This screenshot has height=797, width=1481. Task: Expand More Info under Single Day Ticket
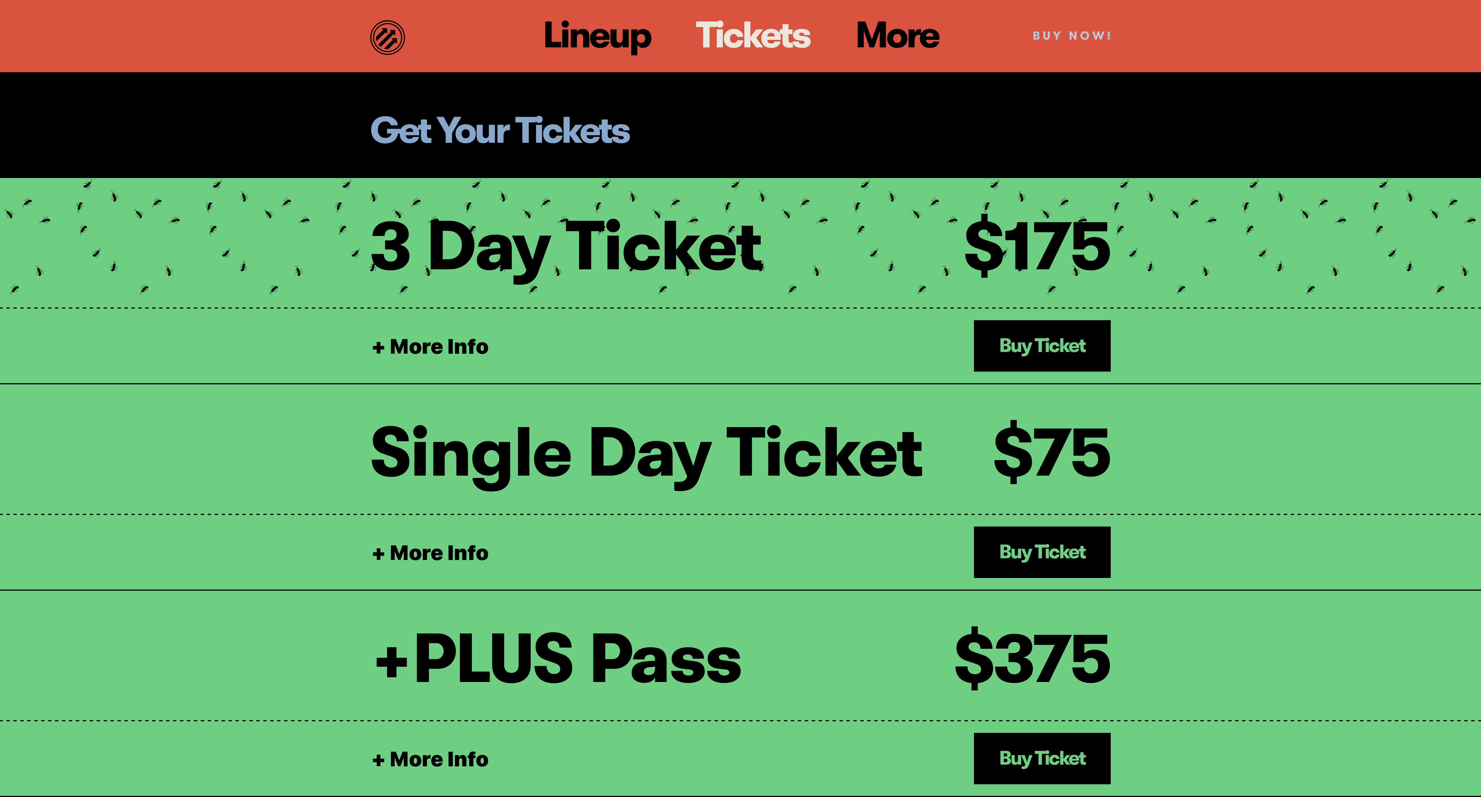pos(439,553)
